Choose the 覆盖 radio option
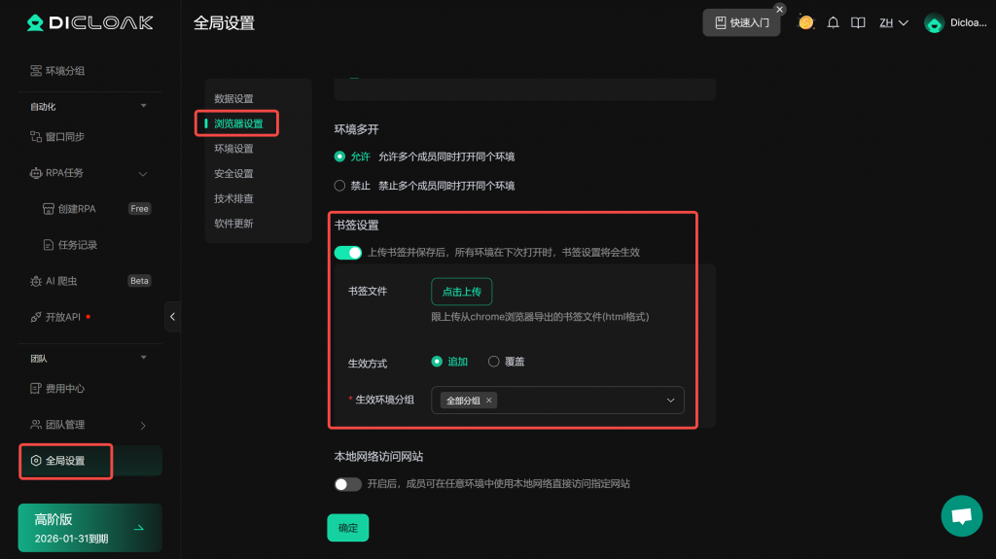996x559 pixels. pos(494,362)
